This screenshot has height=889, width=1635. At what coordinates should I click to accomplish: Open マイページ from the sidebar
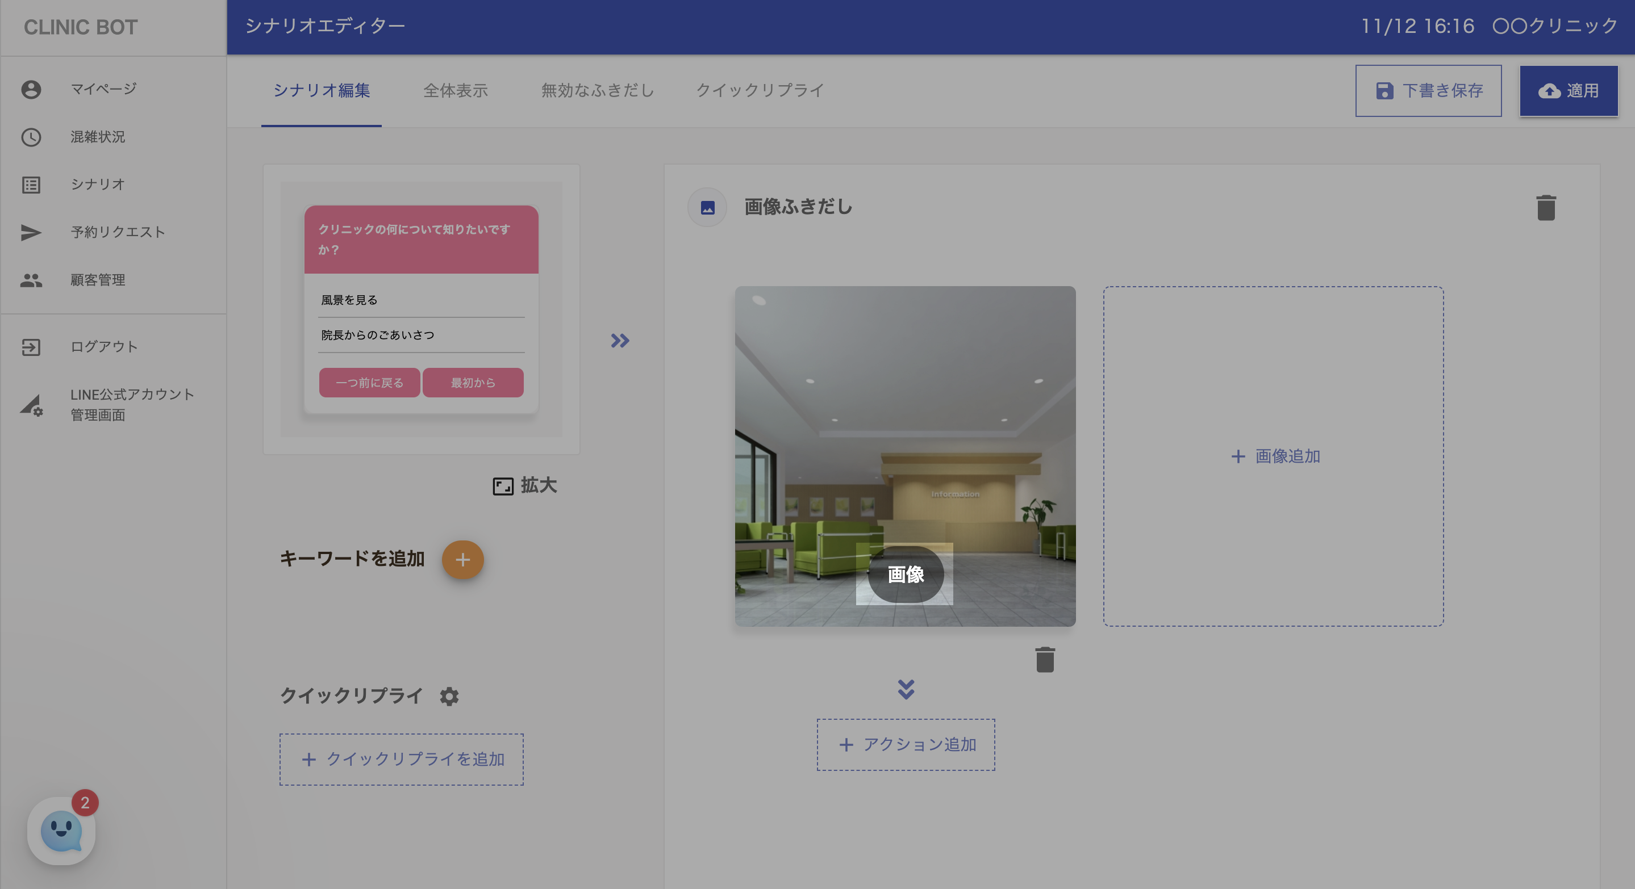point(103,89)
